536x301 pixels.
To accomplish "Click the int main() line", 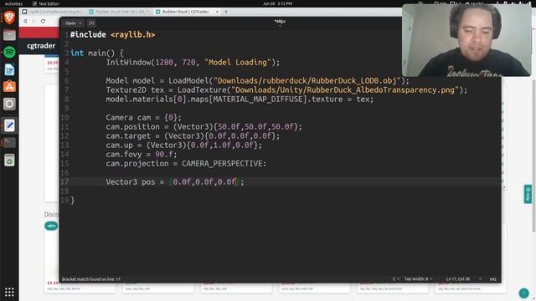I will click(x=97, y=54).
